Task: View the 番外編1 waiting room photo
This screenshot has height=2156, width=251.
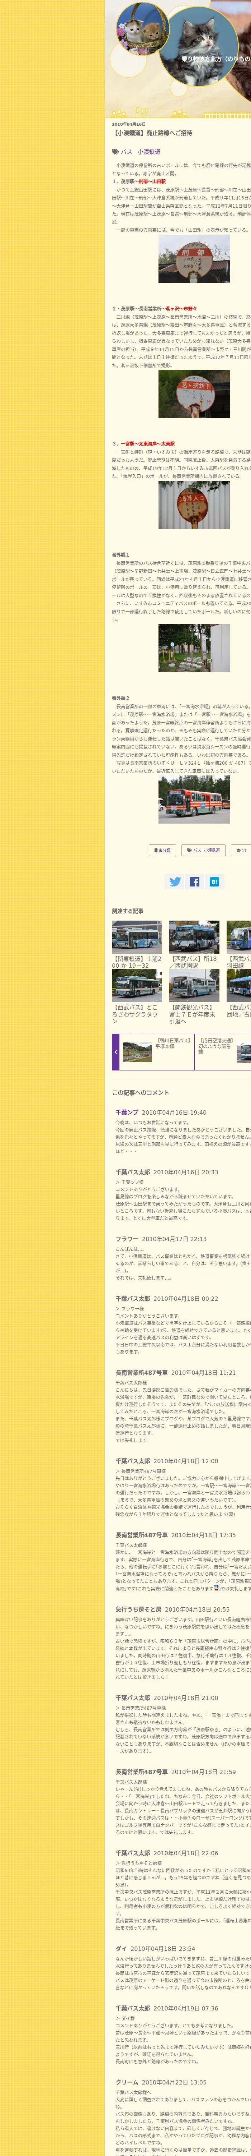Action: pyautogui.click(x=194, y=648)
